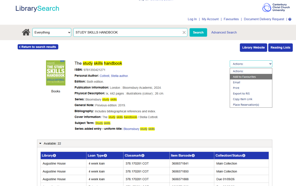Image resolution: width=296 pixels, height=186 pixels.
Task: Select Export to RIS option
Action: [x=251, y=94]
